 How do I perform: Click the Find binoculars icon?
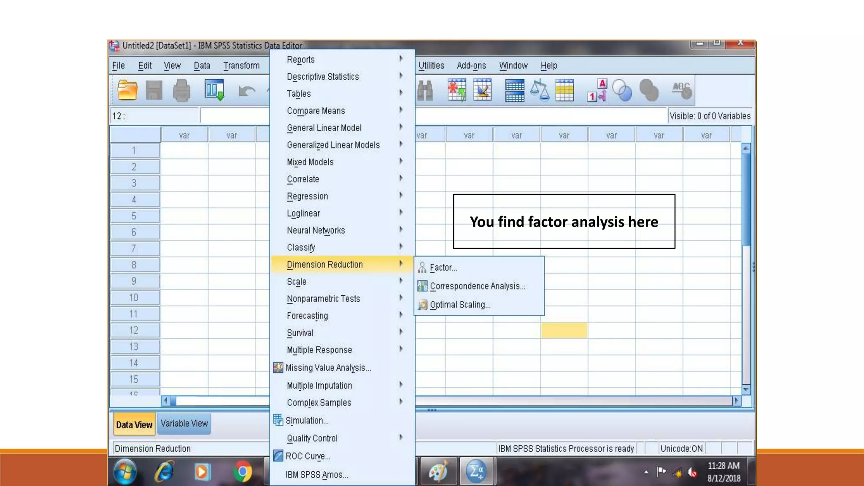(425, 90)
